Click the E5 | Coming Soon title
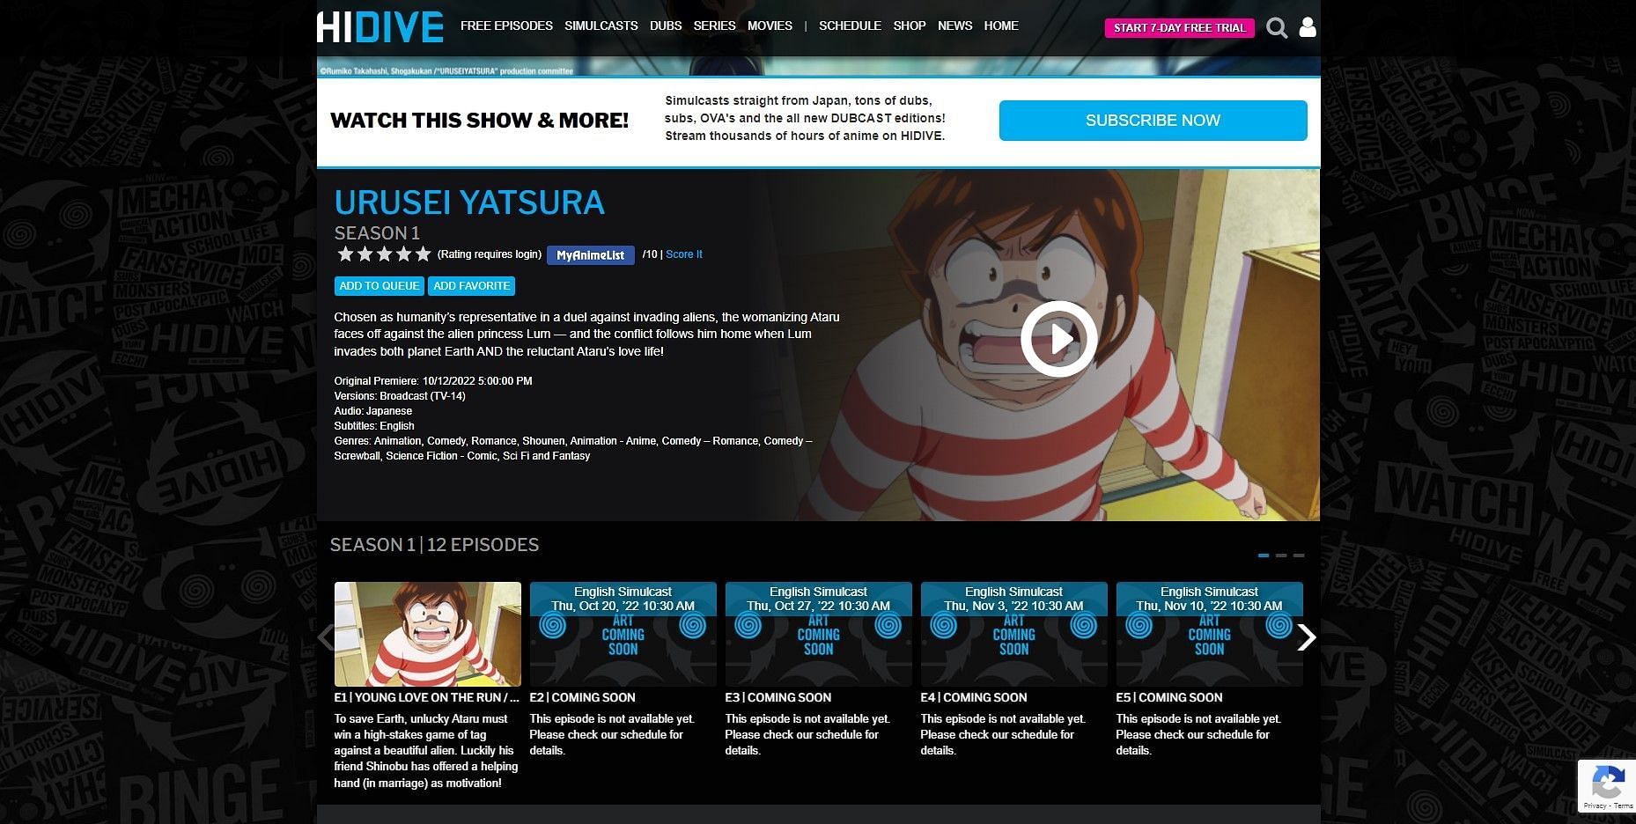This screenshot has width=1636, height=824. point(1169,697)
